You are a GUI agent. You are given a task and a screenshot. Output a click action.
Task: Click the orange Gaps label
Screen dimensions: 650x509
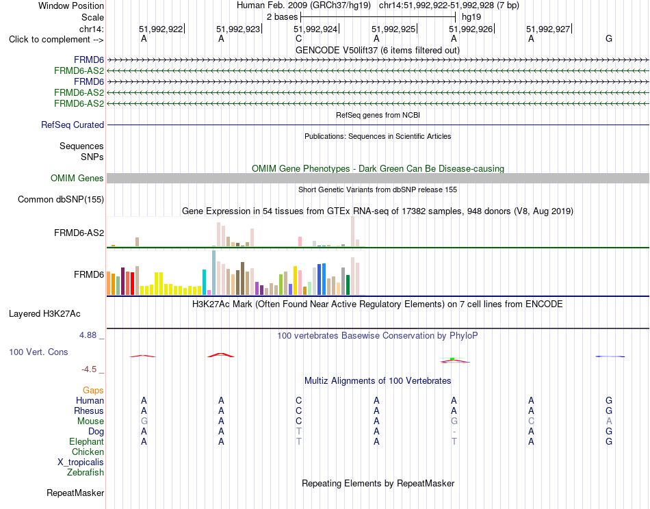point(93,391)
